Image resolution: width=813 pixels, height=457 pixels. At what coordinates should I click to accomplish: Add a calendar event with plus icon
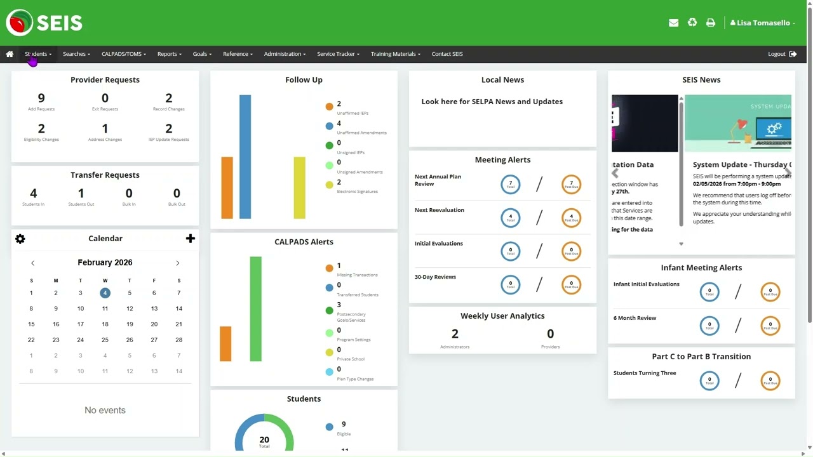pyautogui.click(x=190, y=239)
